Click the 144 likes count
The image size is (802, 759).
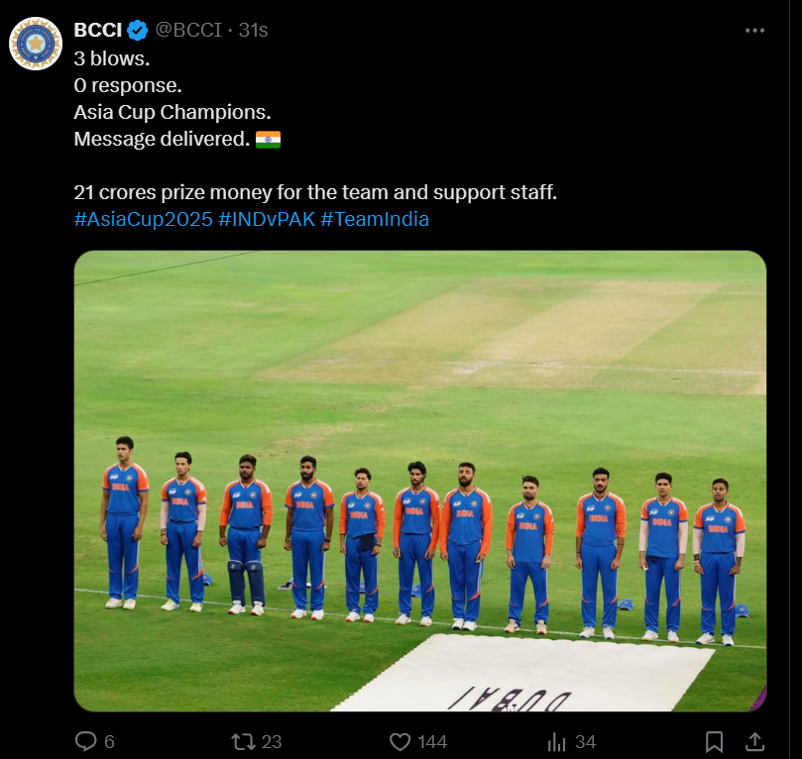431,741
